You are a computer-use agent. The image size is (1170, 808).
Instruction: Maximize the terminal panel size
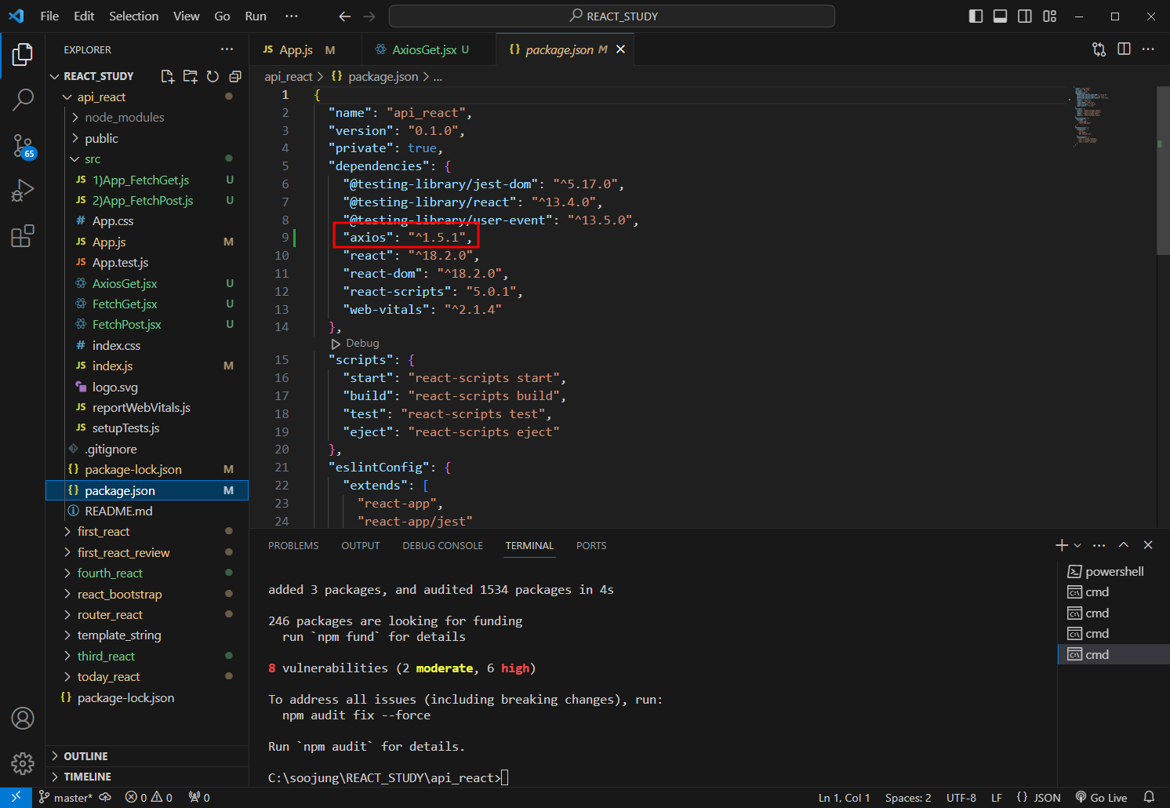[1124, 545]
